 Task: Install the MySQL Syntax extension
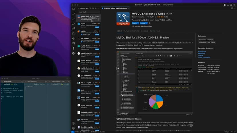pos(97,49)
